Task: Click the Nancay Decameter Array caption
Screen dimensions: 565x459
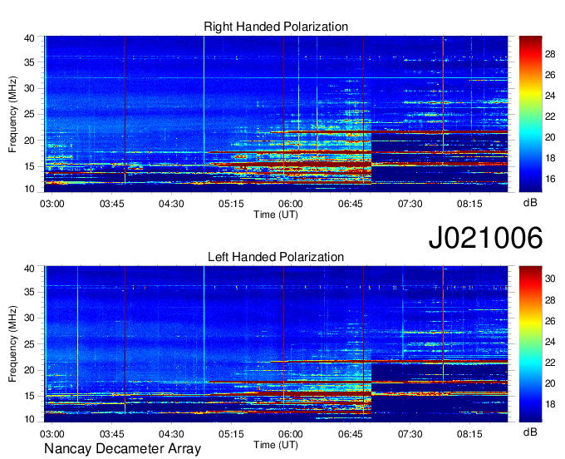Action: [122, 449]
